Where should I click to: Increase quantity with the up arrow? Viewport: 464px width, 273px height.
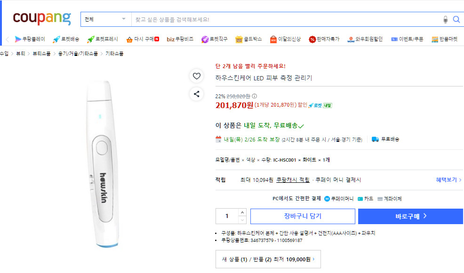point(243,212)
